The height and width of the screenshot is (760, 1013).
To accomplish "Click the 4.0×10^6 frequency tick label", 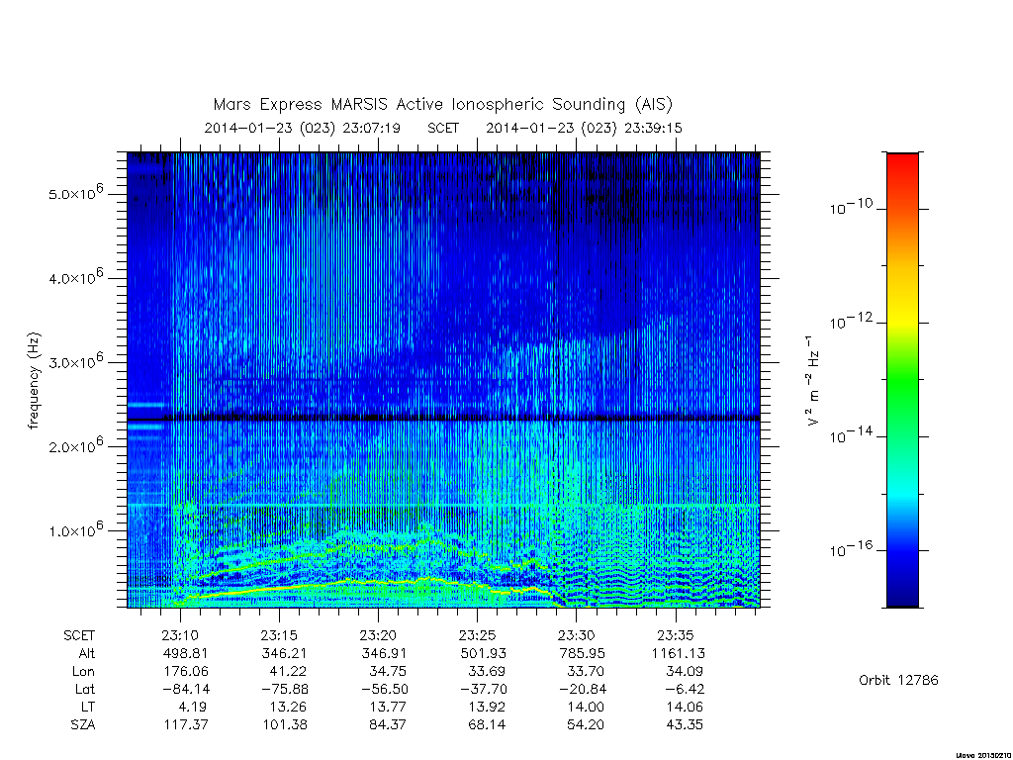I will pos(76,277).
